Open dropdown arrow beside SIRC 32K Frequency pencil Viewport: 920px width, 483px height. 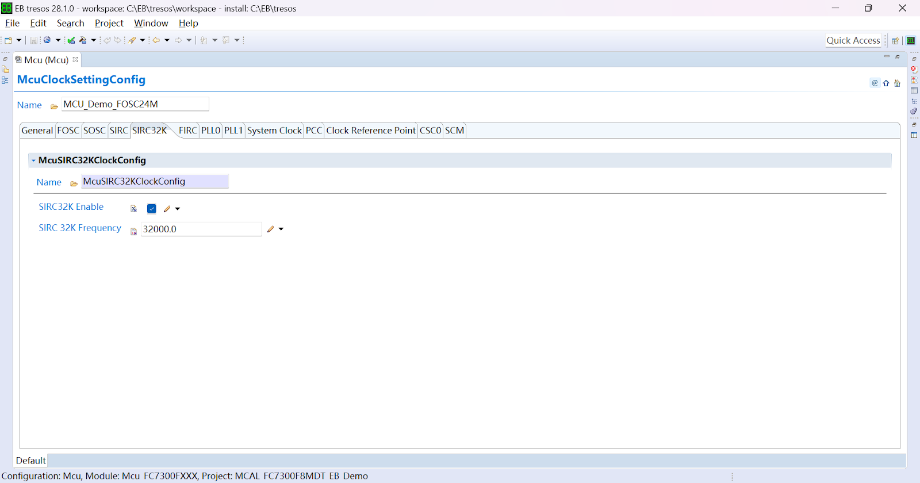click(x=281, y=229)
